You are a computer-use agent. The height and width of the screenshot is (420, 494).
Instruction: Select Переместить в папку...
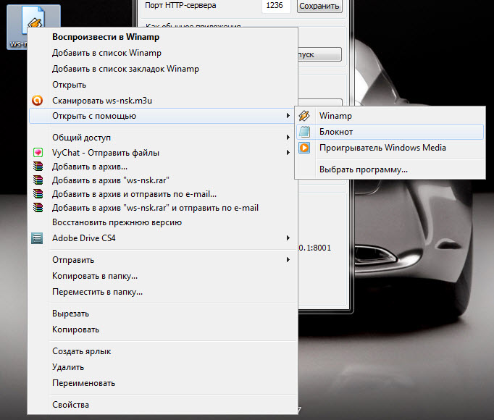pos(163,292)
